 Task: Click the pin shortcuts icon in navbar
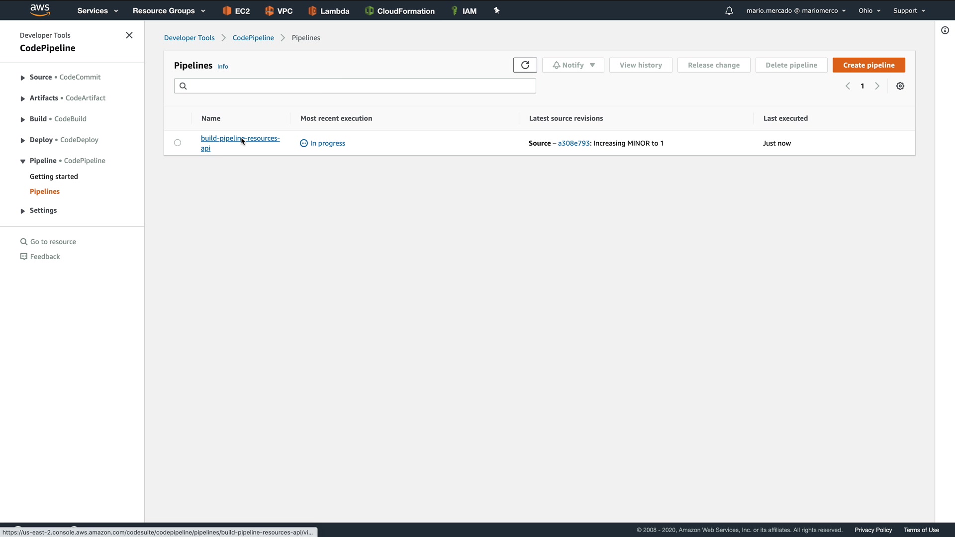point(496,10)
